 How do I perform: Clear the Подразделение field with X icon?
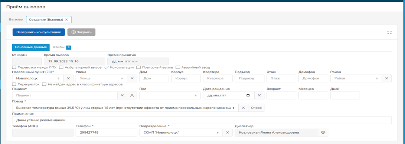click(x=228, y=132)
